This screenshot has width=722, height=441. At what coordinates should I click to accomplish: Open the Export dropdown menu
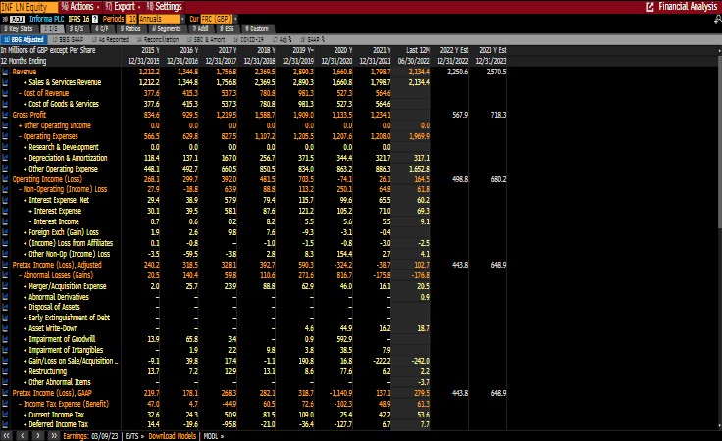pos(123,7)
